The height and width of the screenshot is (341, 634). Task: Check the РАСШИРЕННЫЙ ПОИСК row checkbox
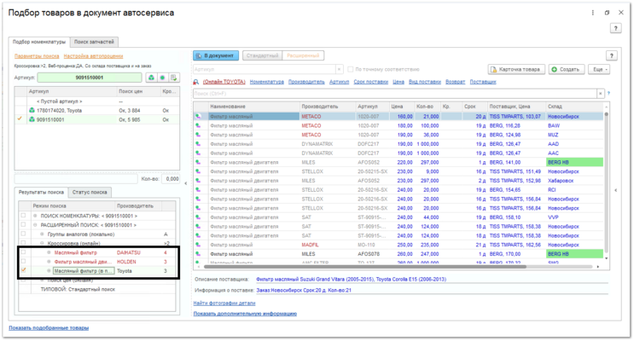tap(23, 225)
